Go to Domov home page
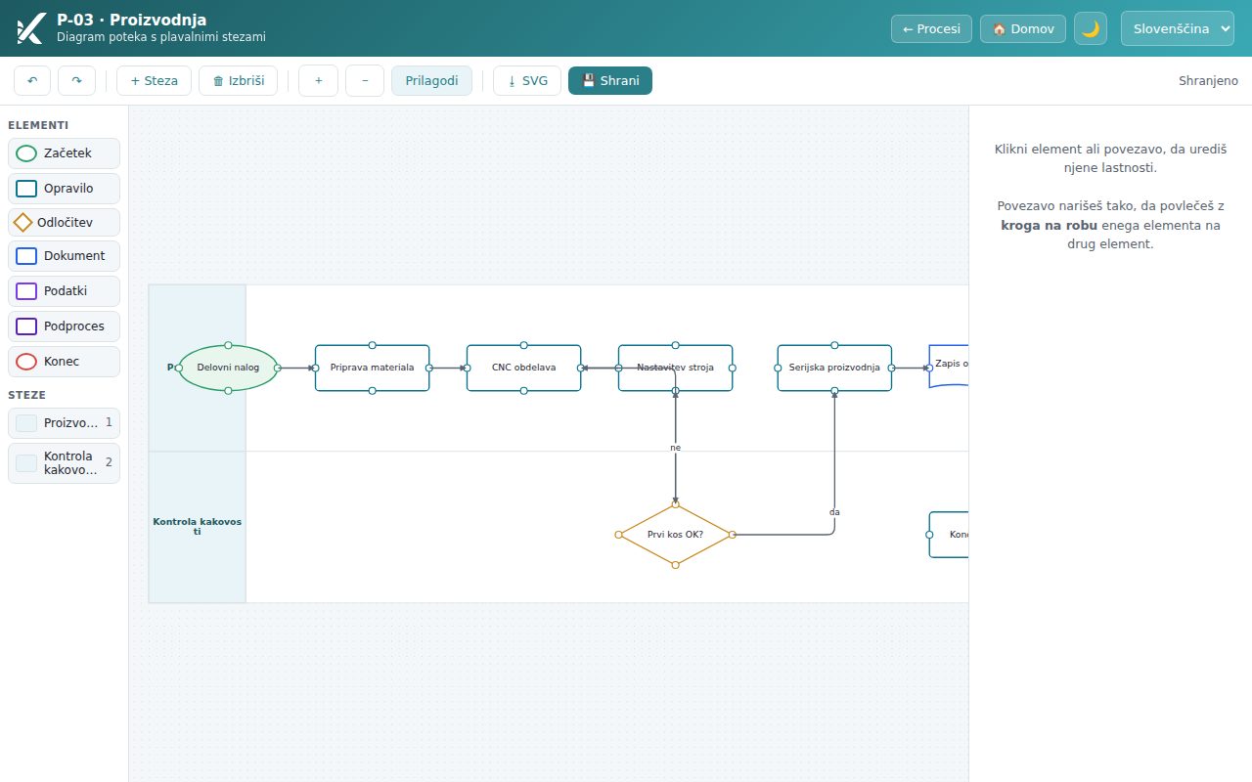Viewport: 1252px width, 782px height. tap(1023, 28)
